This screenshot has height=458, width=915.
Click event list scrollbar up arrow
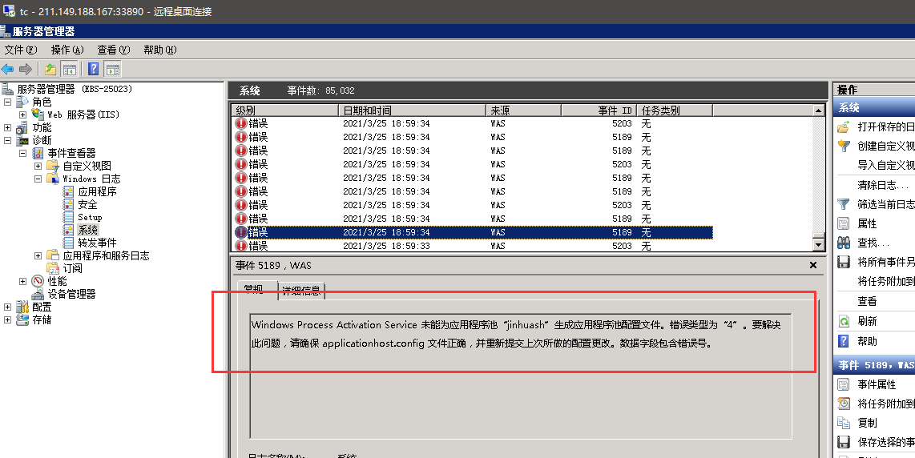click(819, 110)
